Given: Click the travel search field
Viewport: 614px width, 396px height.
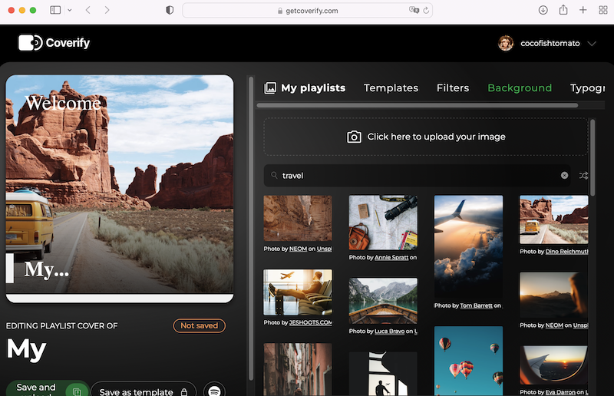Looking at the screenshot, I should (x=414, y=176).
